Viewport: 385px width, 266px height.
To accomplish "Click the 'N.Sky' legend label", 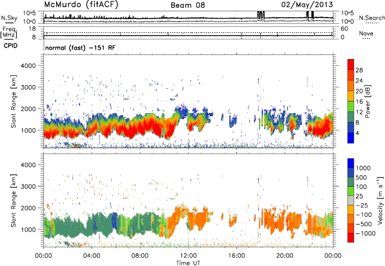I will 9,18.
